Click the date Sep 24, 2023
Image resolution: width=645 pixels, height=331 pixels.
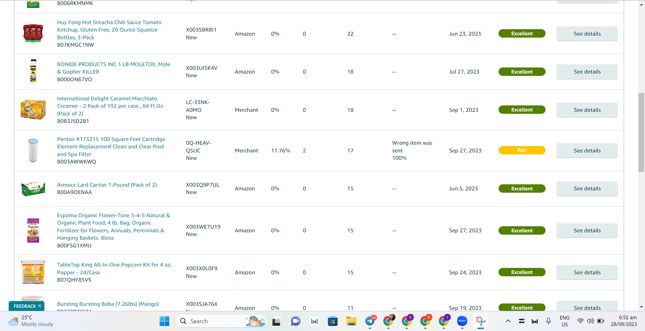coord(465,272)
